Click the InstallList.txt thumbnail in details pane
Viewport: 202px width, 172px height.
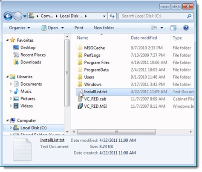pos(22,149)
